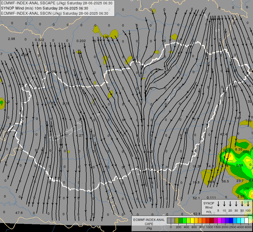Click the map value 2.98

click(x=11, y=39)
